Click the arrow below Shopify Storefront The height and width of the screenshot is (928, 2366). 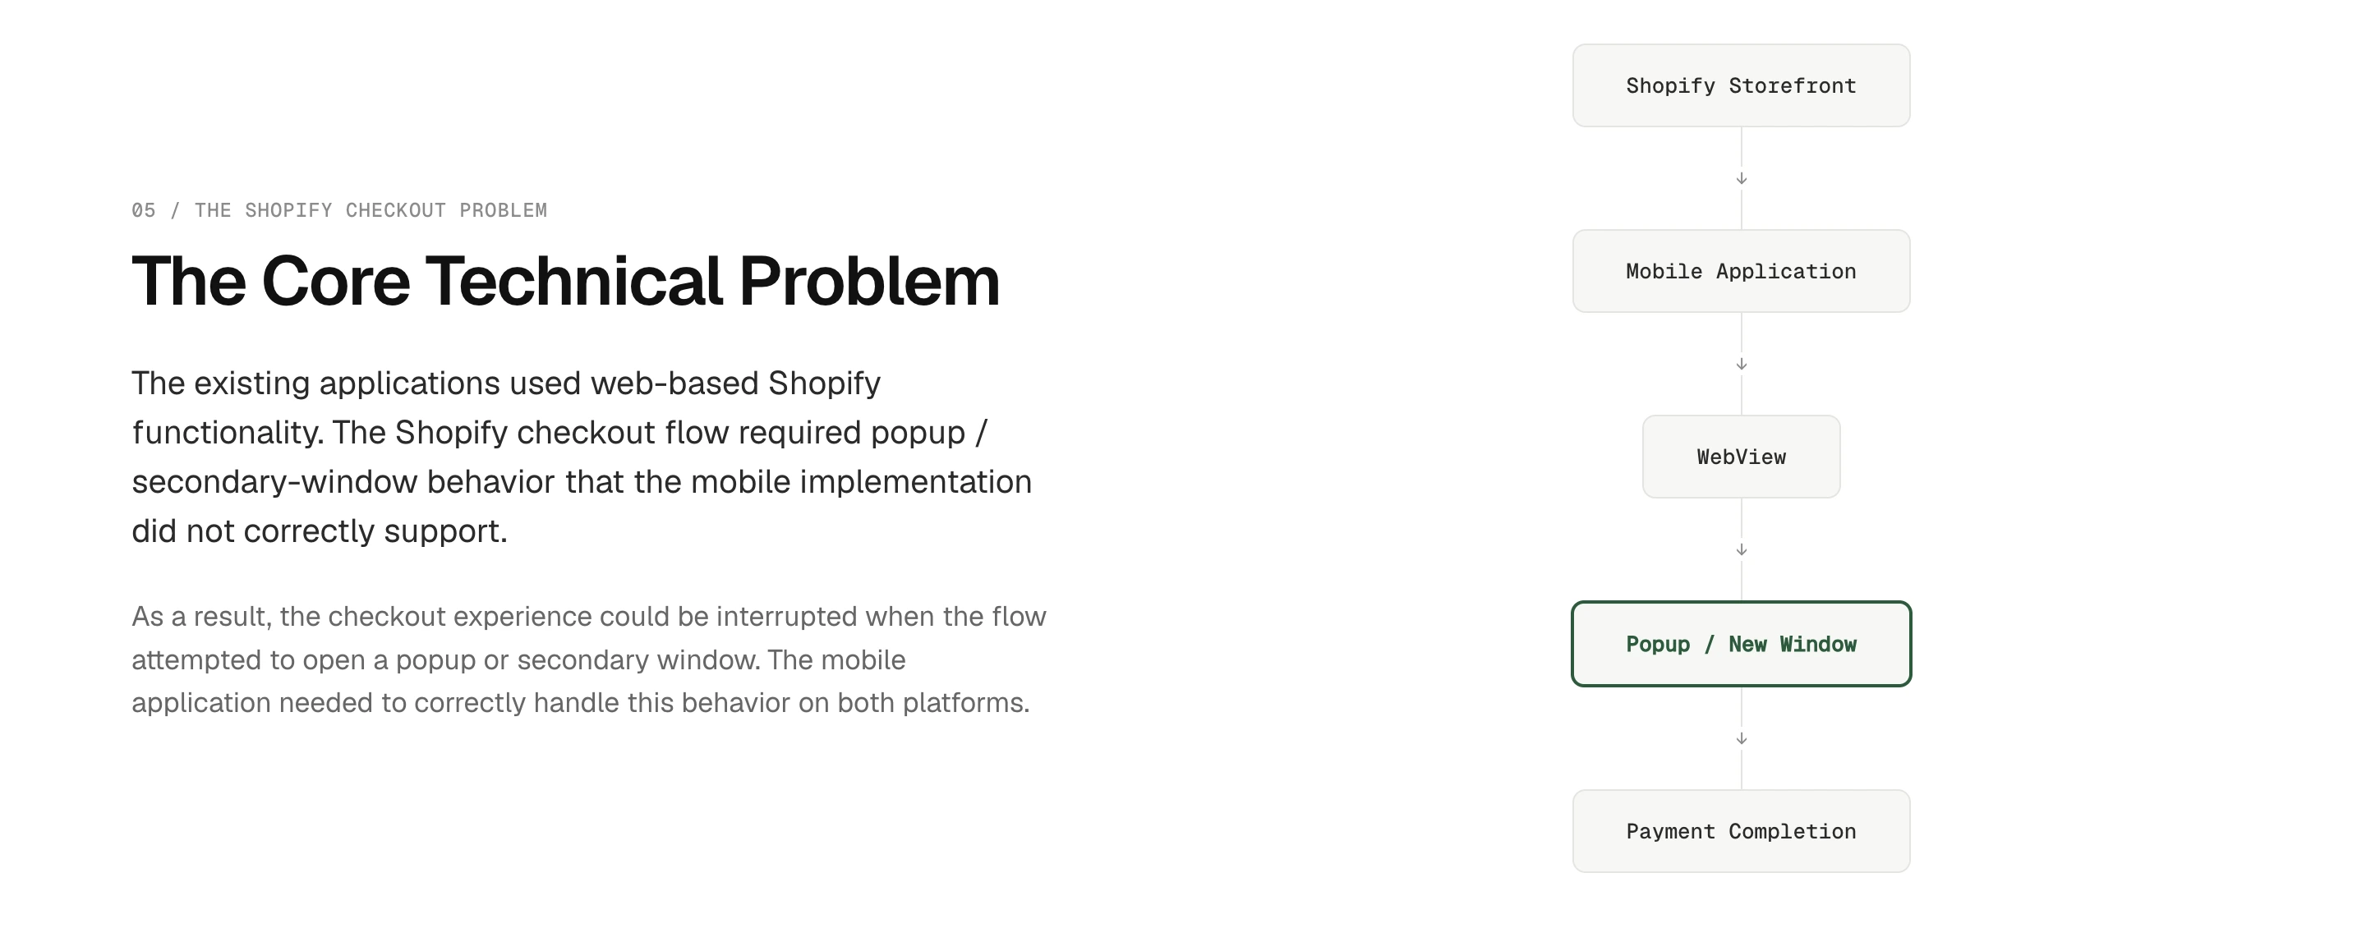1742,178
